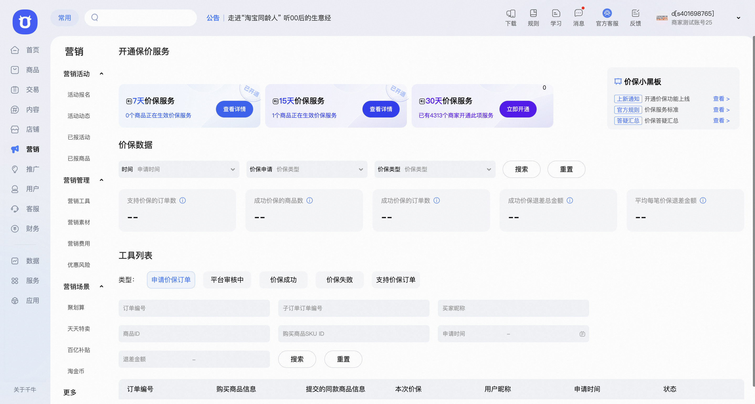Open 应用 apps cube icon
The height and width of the screenshot is (404, 755).
[15, 301]
